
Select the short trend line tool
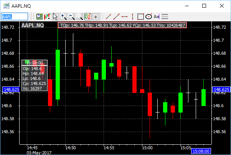pos(108,16)
